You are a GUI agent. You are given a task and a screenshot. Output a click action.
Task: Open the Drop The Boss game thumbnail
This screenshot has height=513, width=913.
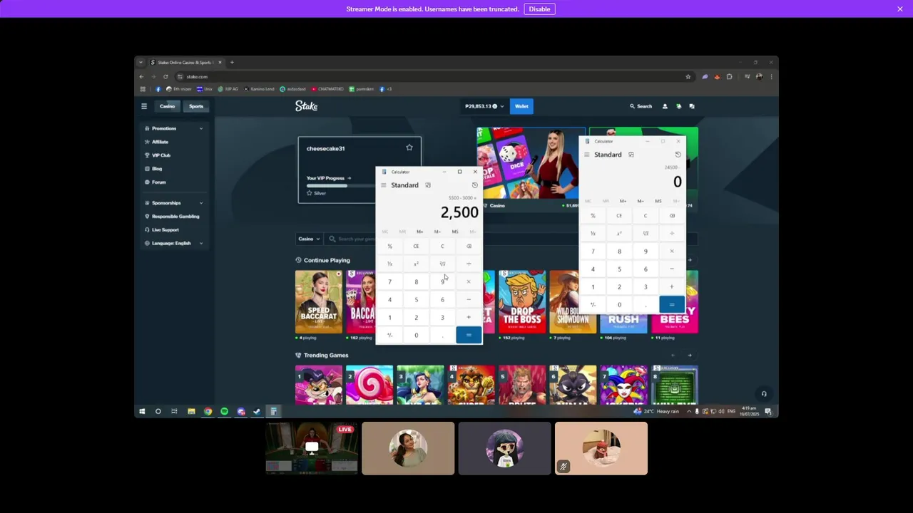pos(522,301)
